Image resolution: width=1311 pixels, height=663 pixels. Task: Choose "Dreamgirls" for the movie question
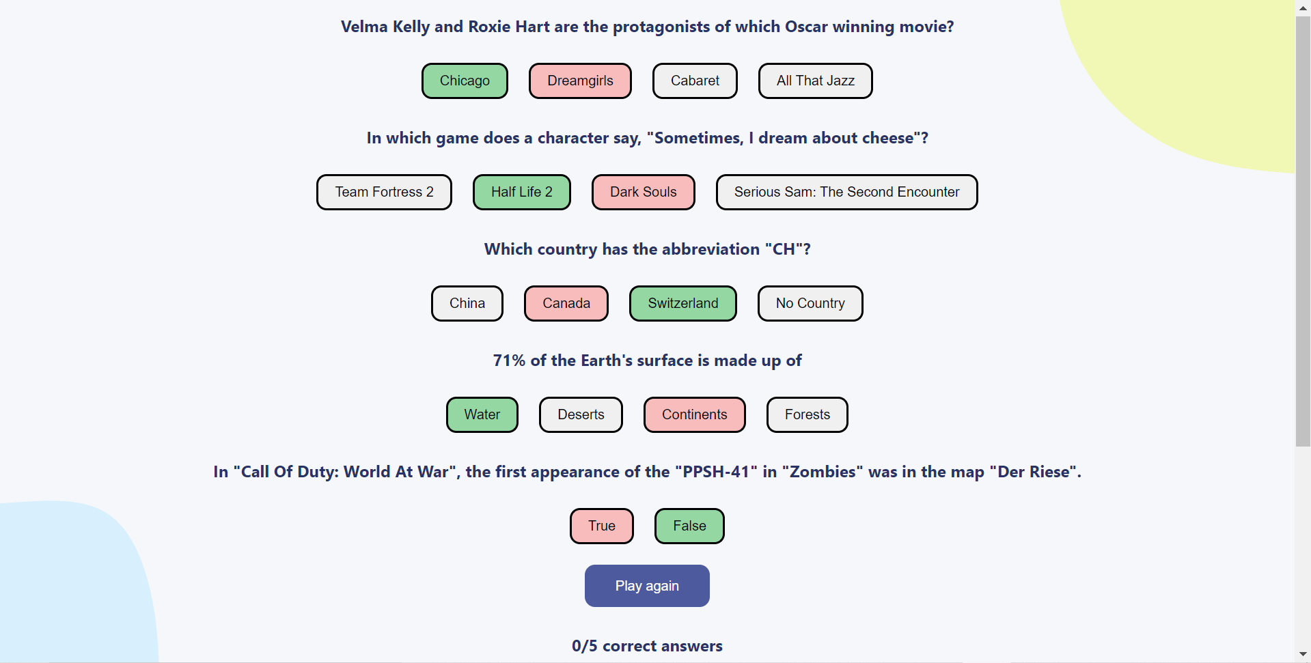580,81
